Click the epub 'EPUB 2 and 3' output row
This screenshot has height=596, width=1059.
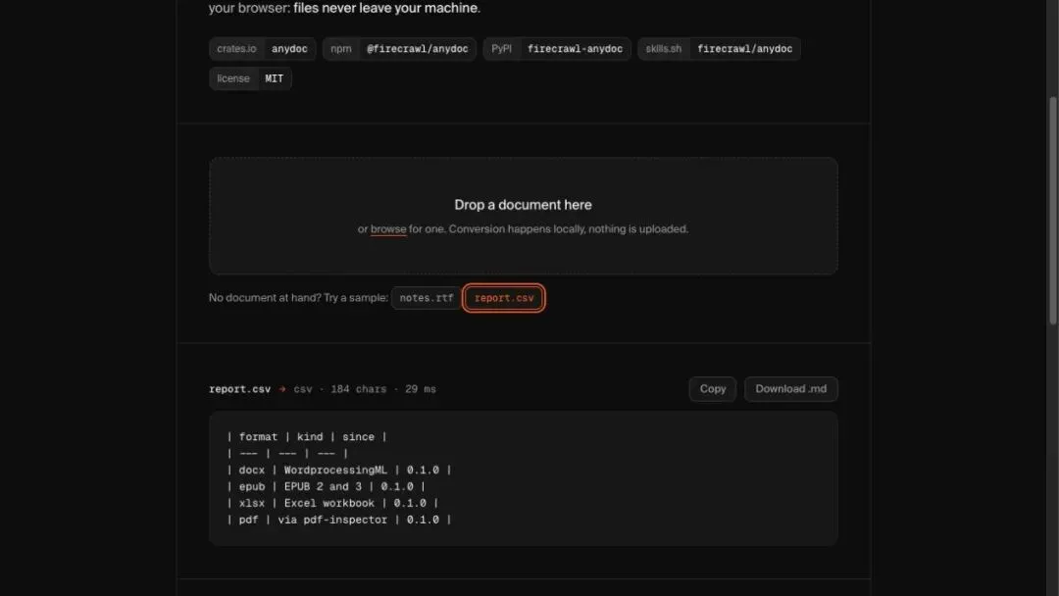(x=326, y=486)
